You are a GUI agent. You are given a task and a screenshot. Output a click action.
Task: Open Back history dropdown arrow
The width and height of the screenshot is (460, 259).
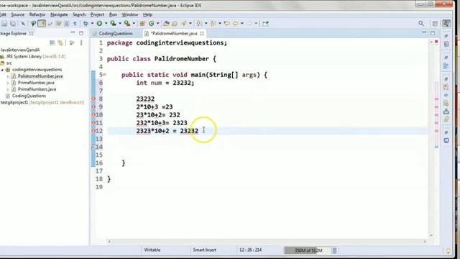point(241,24)
